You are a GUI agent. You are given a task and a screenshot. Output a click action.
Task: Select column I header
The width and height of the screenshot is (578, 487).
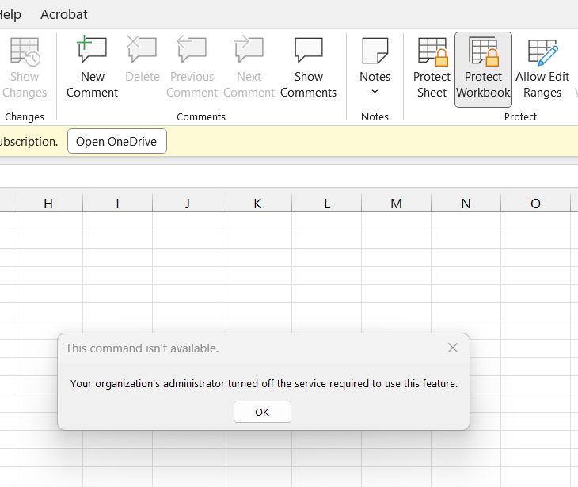[118, 204]
